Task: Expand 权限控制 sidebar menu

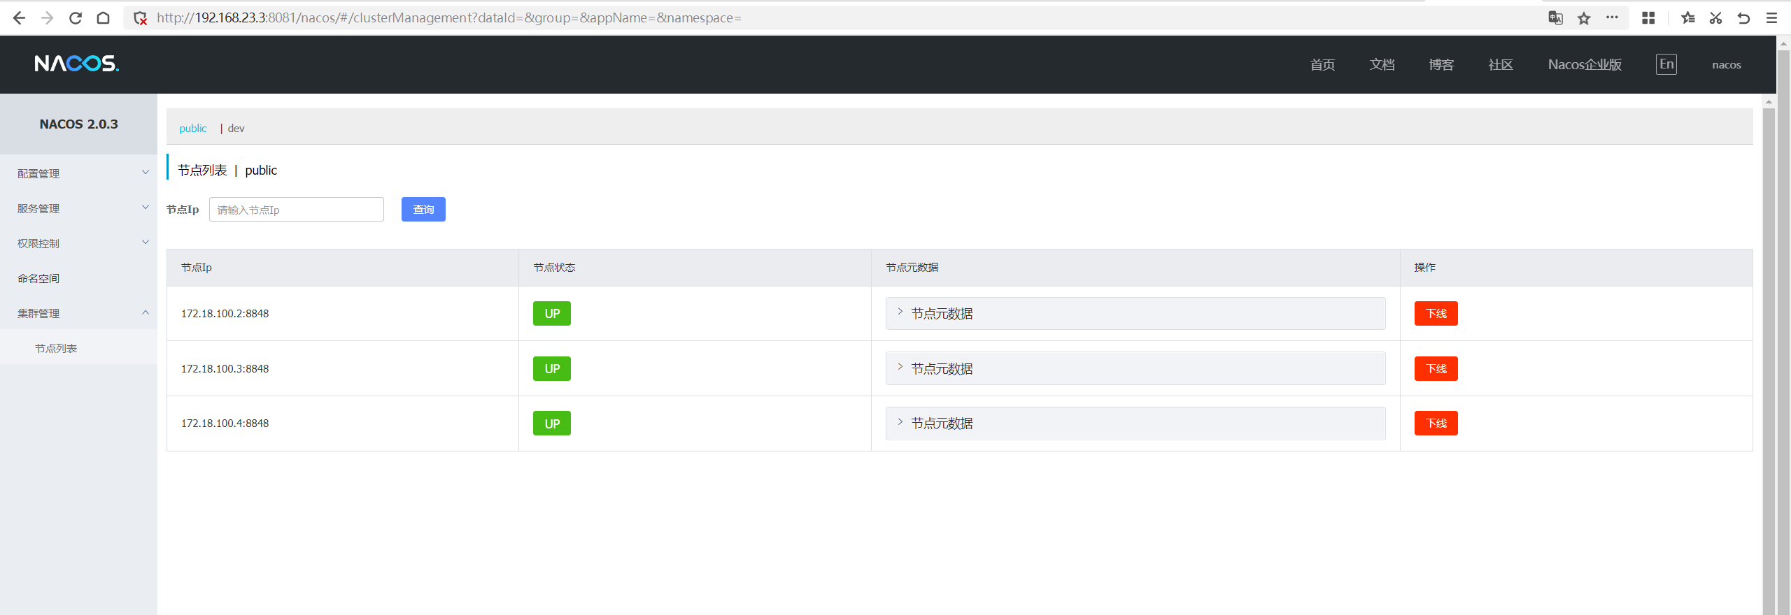Action: click(x=78, y=243)
